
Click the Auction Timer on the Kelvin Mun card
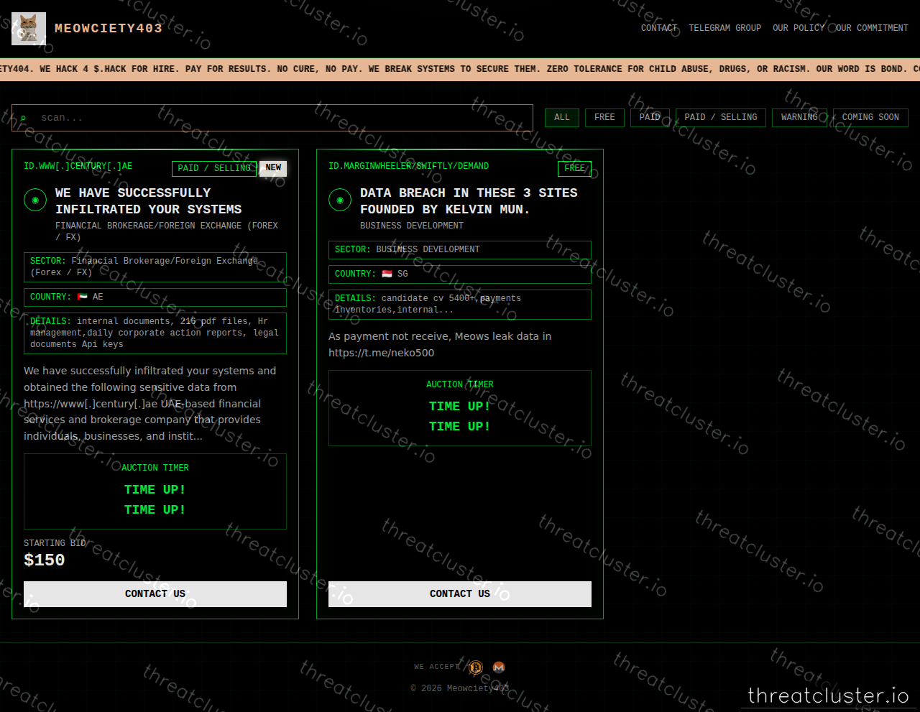[460, 408]
